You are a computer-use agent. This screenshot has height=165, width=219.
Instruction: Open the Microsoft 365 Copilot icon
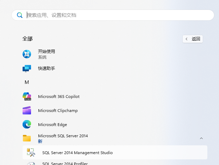click(27, 96)
